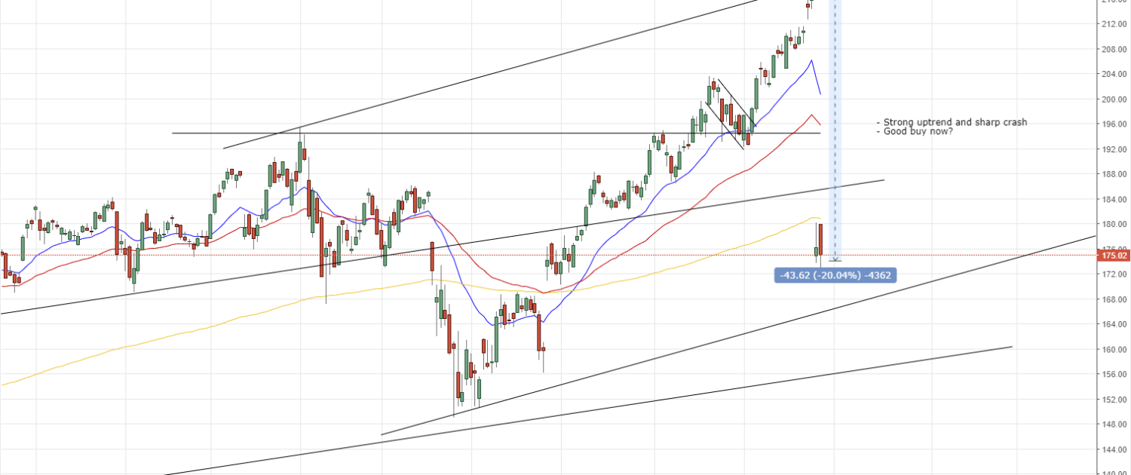Click the 168.00 price axis label
The width and height of the screenshot is (1131, 475).
pyautogui.click(x=1114, y=299)
